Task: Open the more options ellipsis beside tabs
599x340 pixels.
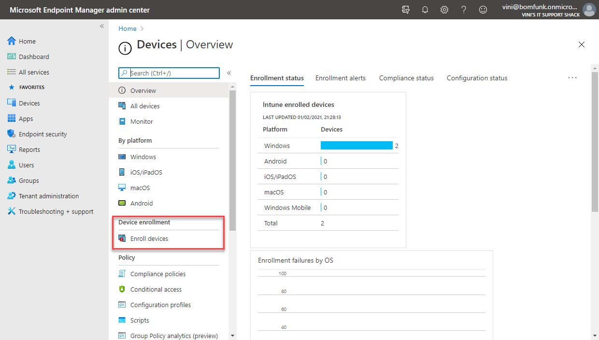Action: 572,78
